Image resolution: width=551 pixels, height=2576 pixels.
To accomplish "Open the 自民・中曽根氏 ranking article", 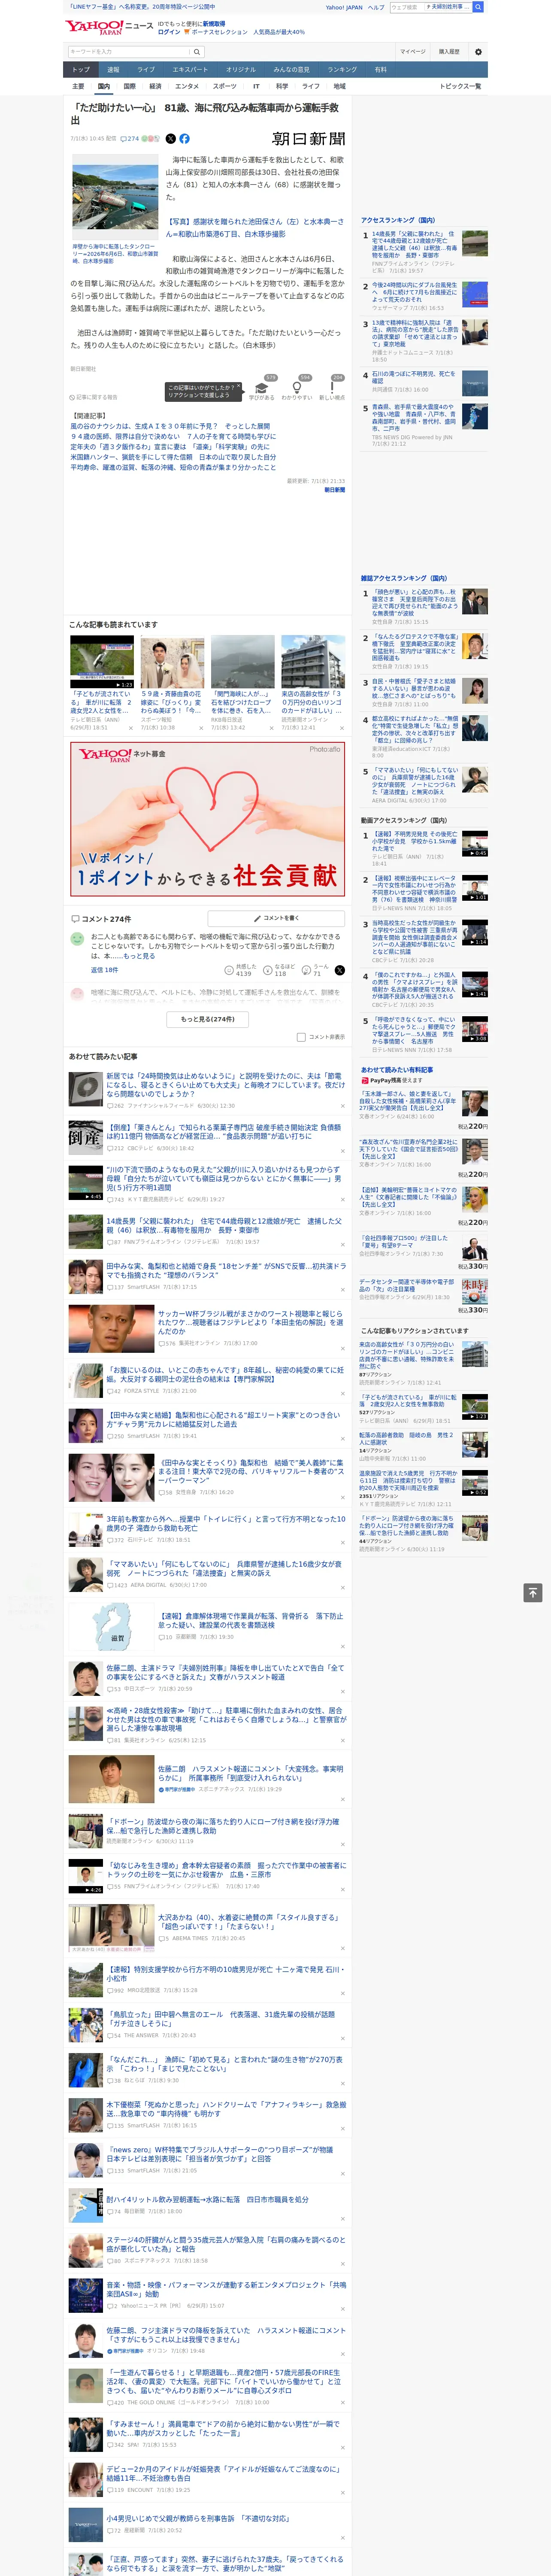I will click(x=414, y=687).
